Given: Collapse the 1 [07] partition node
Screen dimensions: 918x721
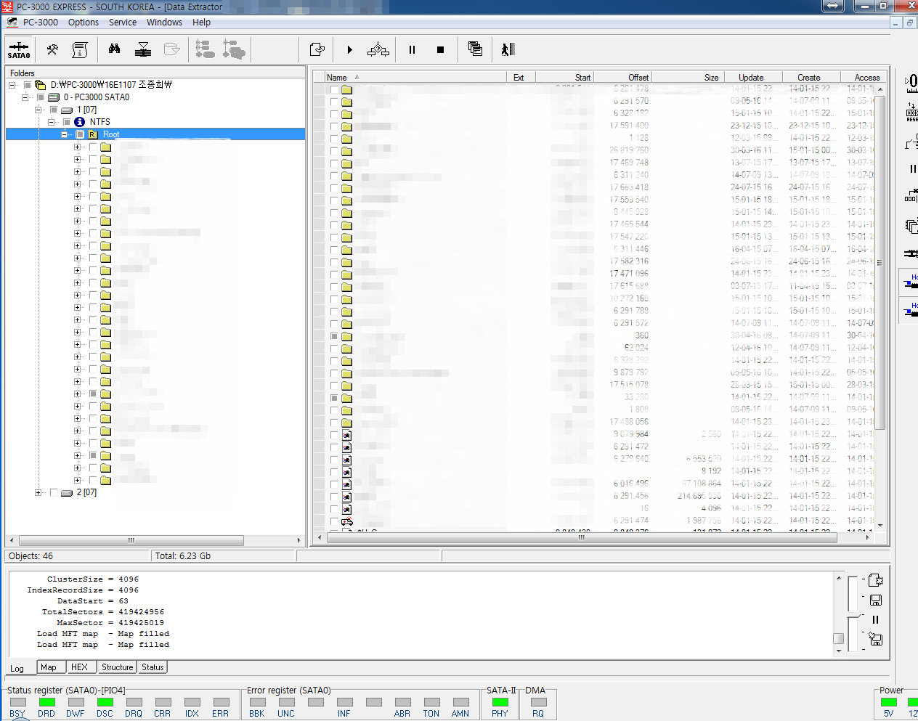Looking at the screenshot, I should 38,110.
